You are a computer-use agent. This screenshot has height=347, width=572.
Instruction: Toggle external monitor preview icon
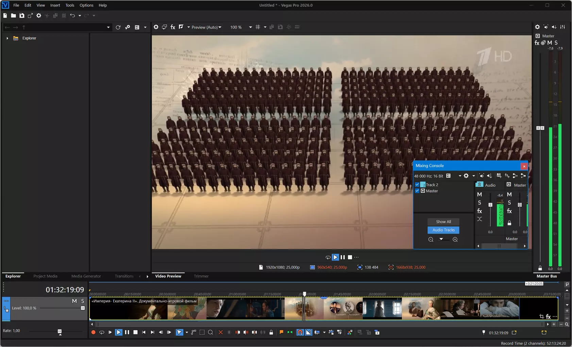tap(165, 27)
